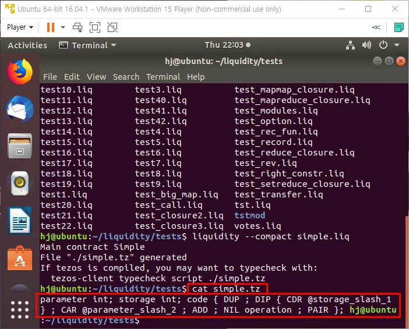Open the Terminal menu in the menu bar
Image resolution: width=409 pixels, height=329 pixels.
[x=163, y=77]
